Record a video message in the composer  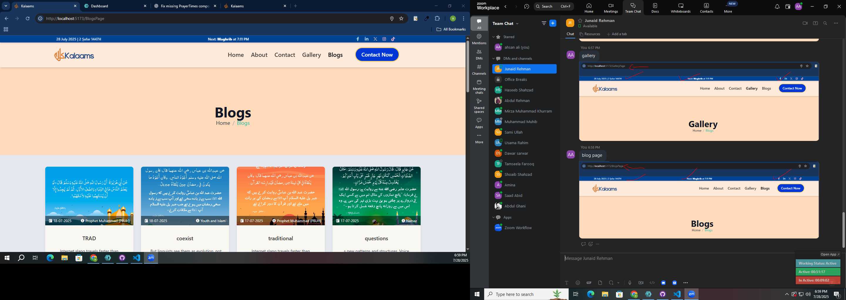click(x=641, y=283)
